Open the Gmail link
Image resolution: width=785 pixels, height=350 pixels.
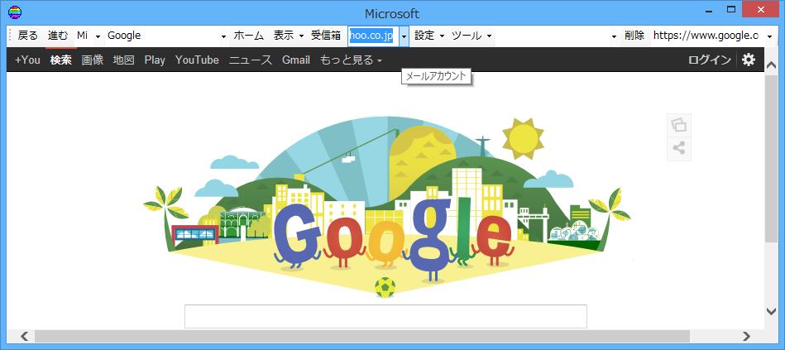tap(296, 60)
